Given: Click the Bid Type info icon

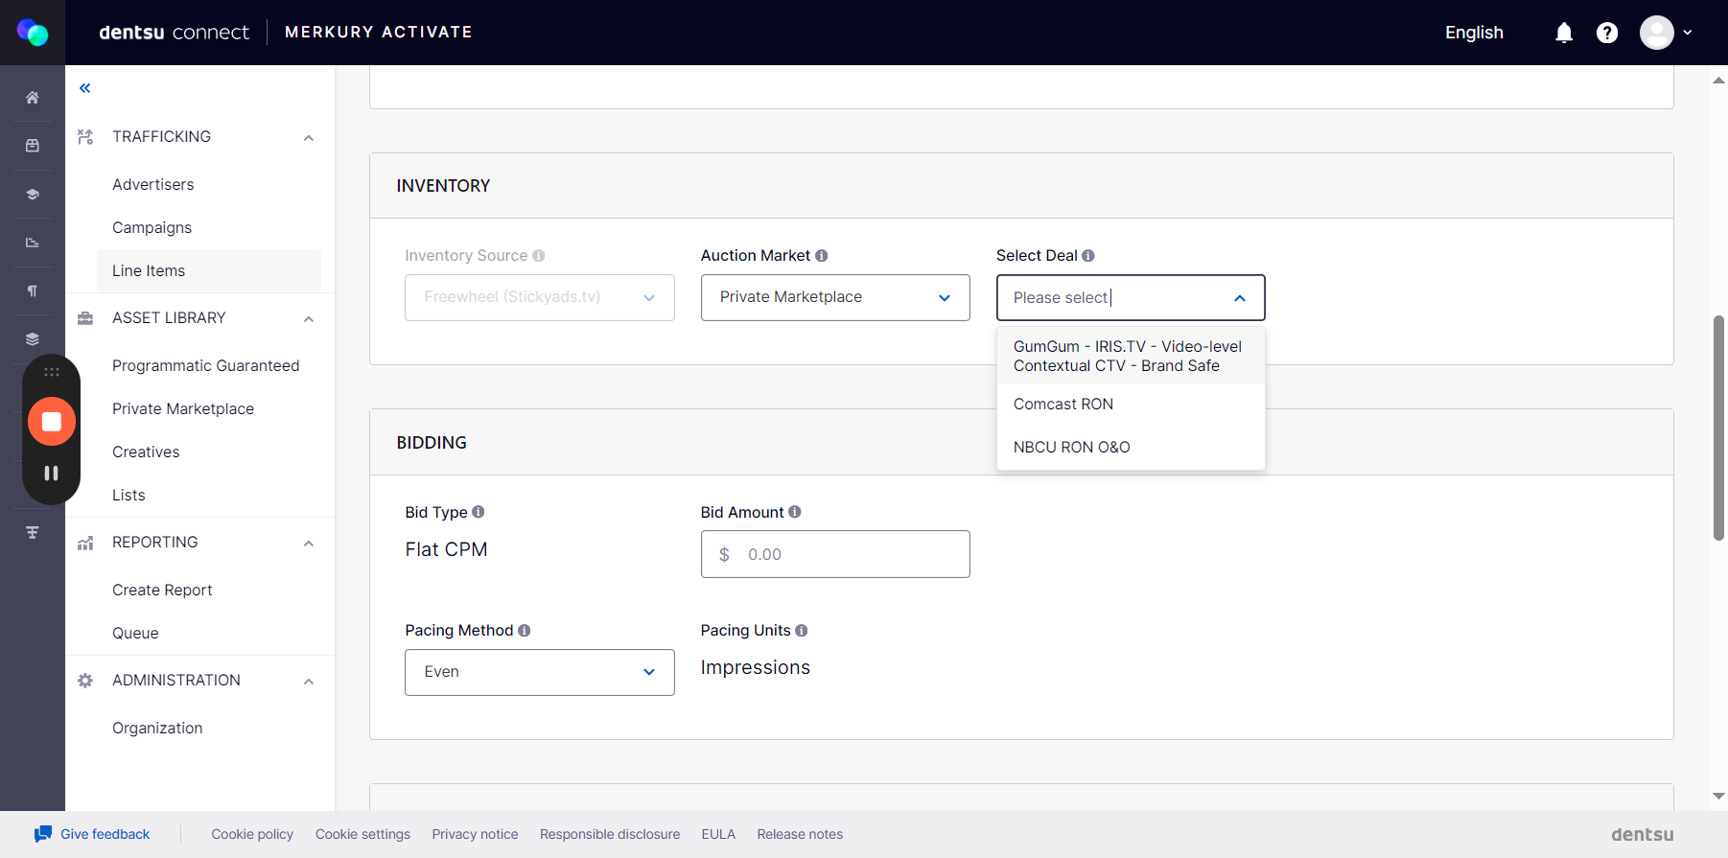Looking at the screenshot, I should (479, 512).
